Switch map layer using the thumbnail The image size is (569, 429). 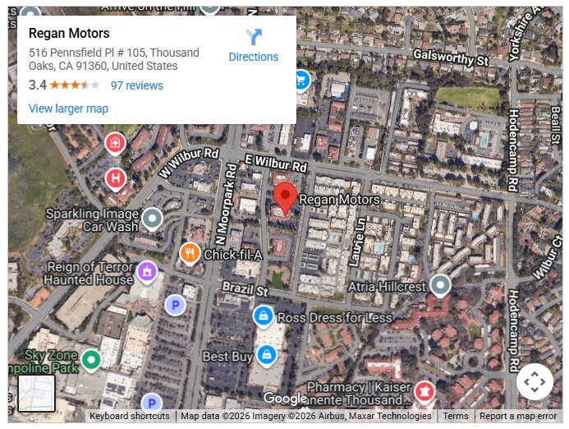click(37, 394)
